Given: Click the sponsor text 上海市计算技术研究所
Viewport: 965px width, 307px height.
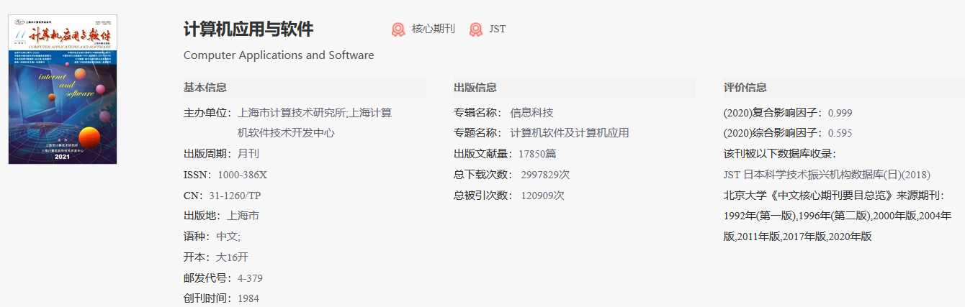Looking at the screenshot, I should [292, 113].
